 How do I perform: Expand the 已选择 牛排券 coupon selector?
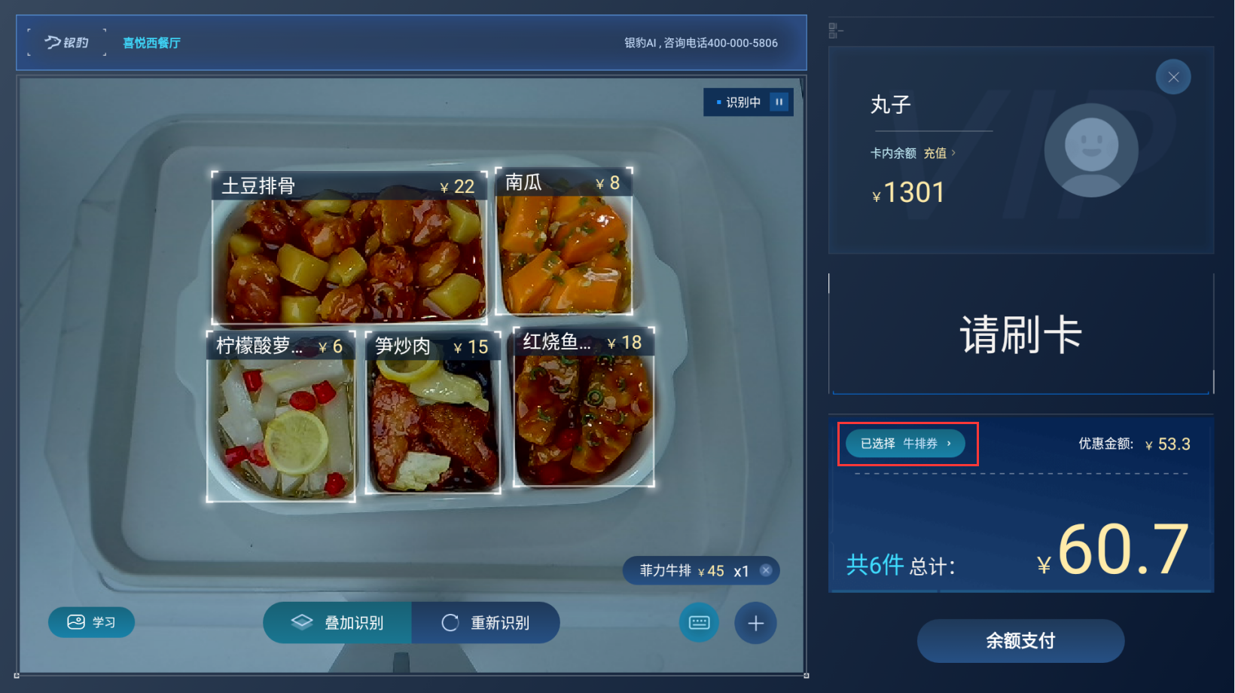(x=906, y=444)
